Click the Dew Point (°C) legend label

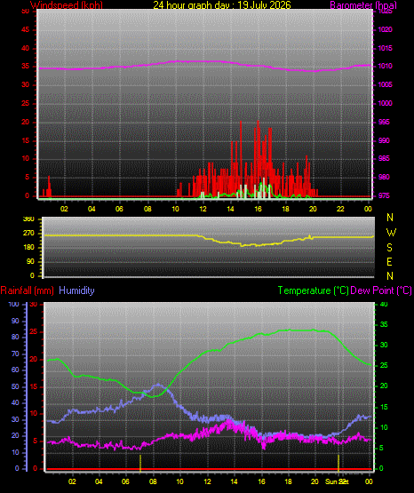pyautogui.click(x=381, y=290)
